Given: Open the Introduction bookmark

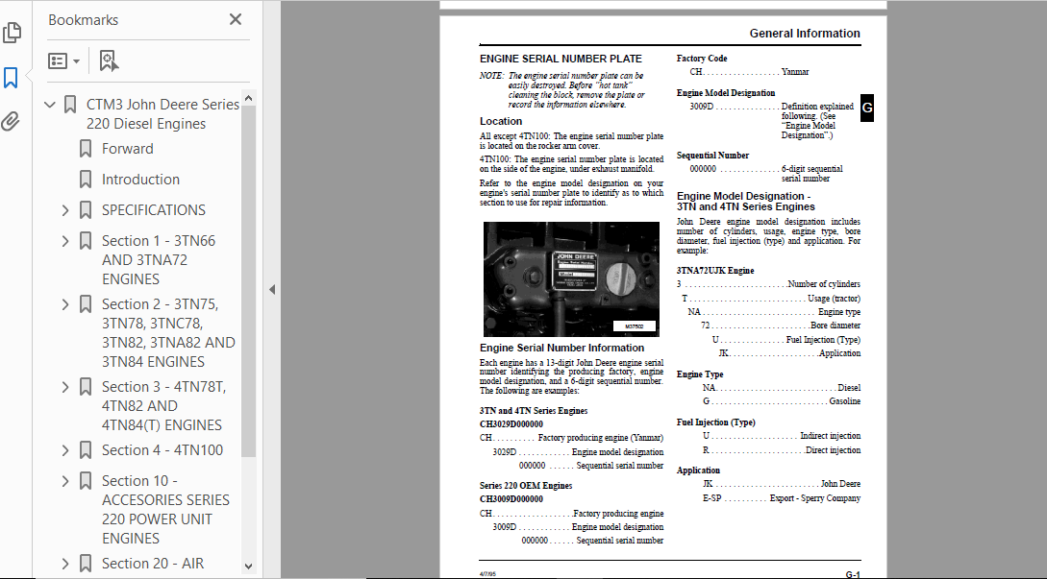Looking at the screenshot, I should (x=141, y=180).
